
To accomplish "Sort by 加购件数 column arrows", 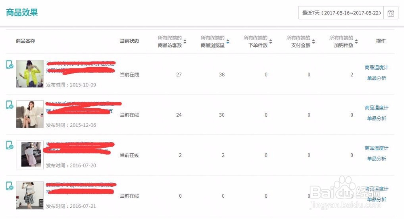I will click(x=356, y=41).
